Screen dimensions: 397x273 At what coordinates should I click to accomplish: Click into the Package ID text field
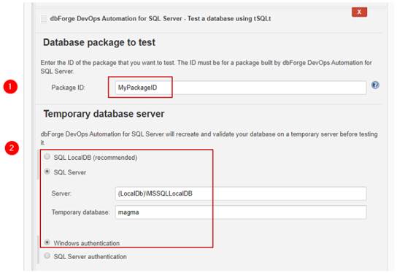(x=241, y=88)
